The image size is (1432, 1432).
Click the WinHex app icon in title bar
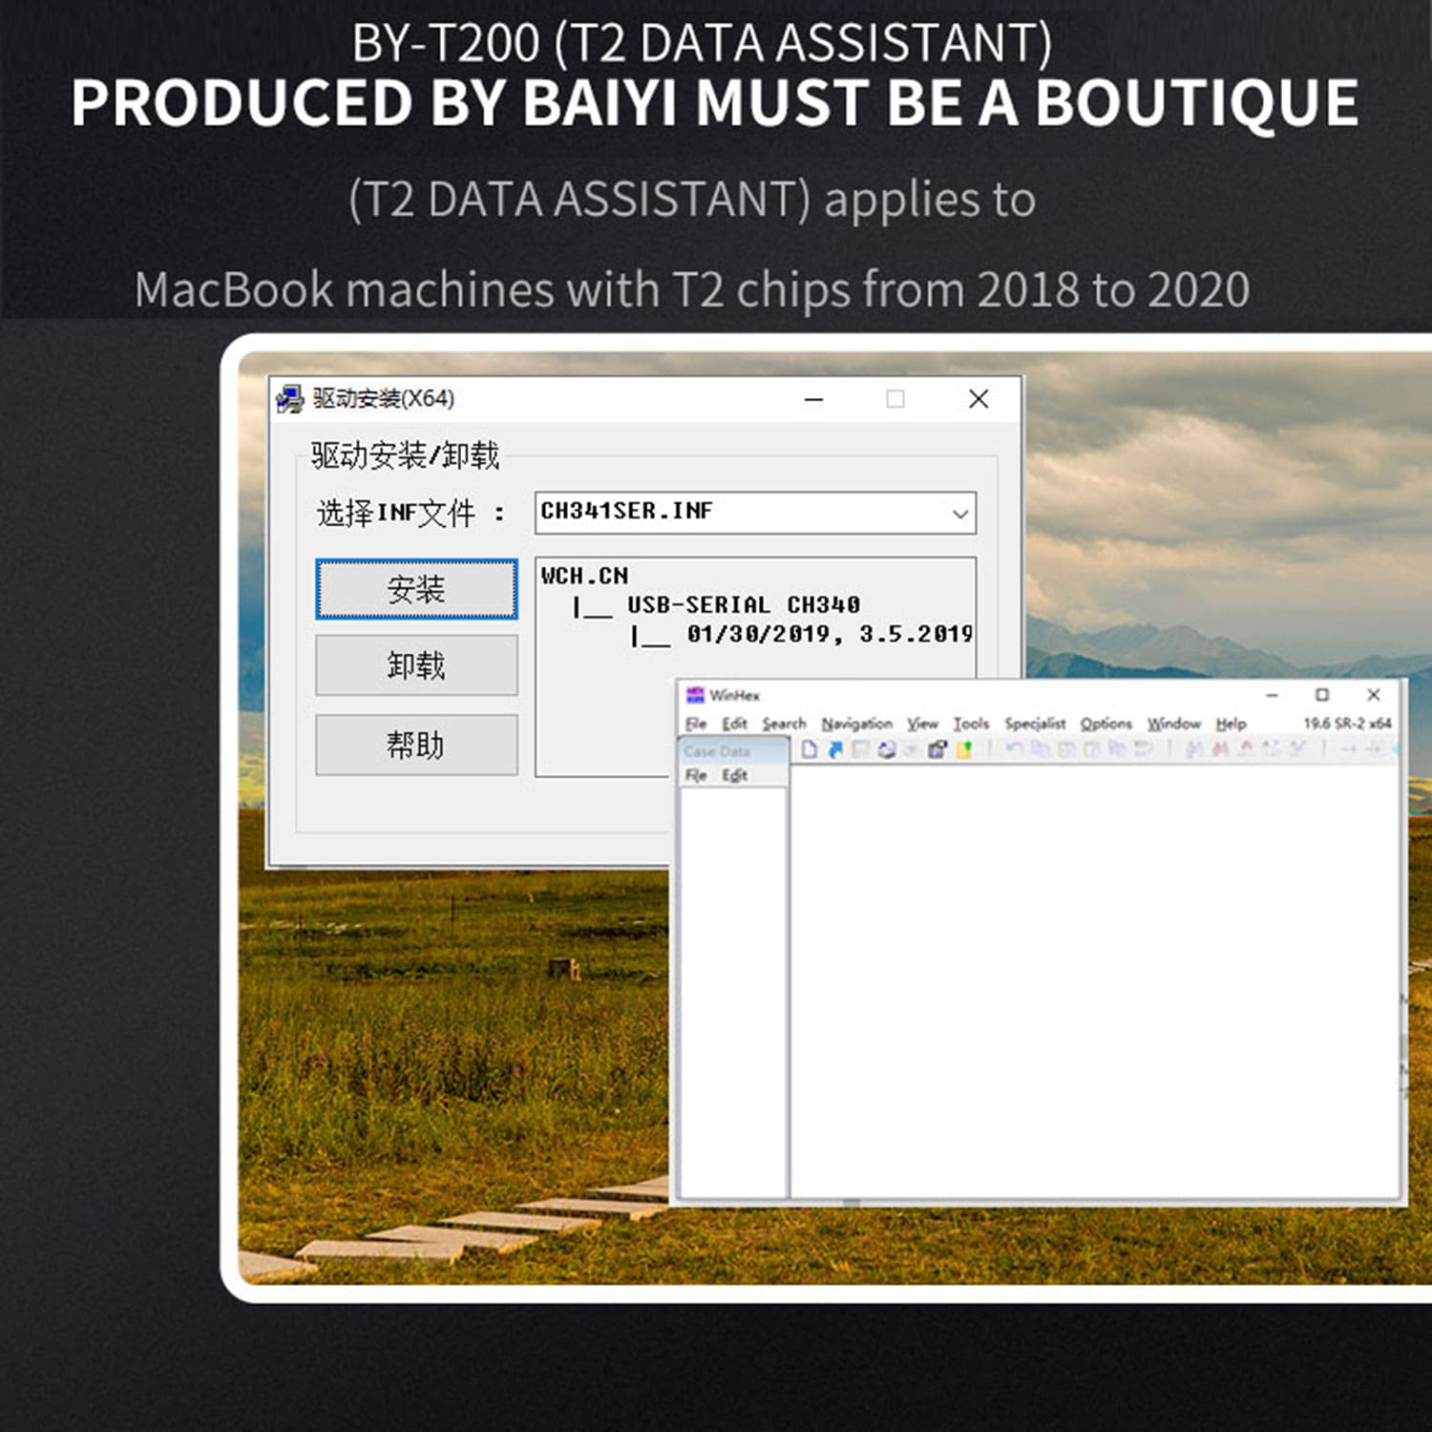tap(695, 695)
